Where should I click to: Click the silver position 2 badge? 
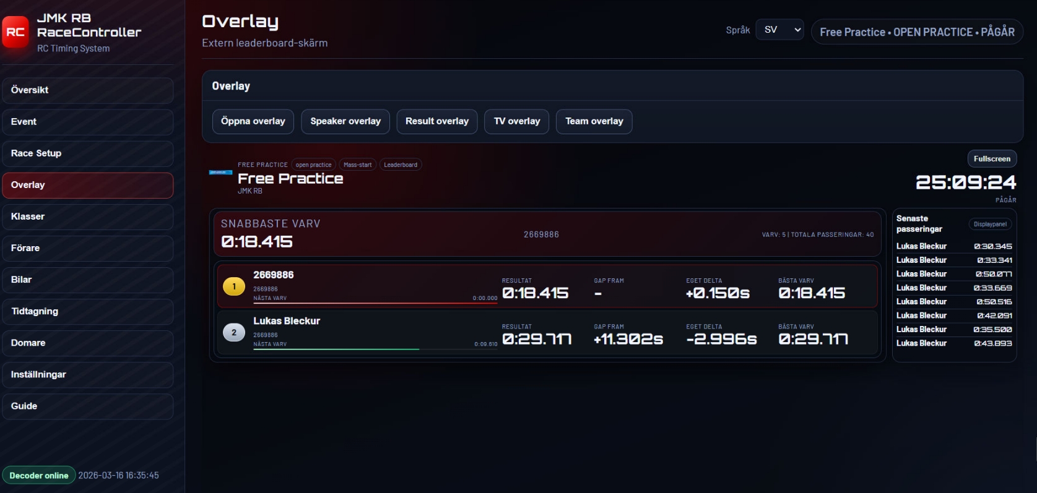pyautogui.click(x=234, y=332)
